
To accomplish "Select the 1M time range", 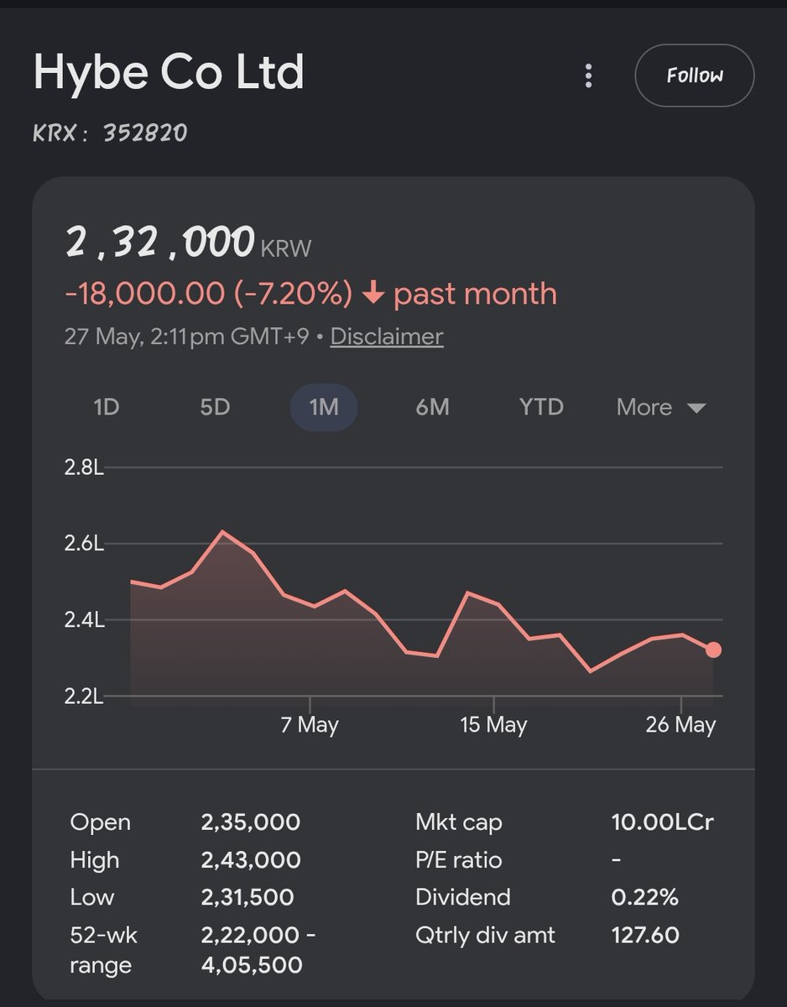I will pos(324,407).
